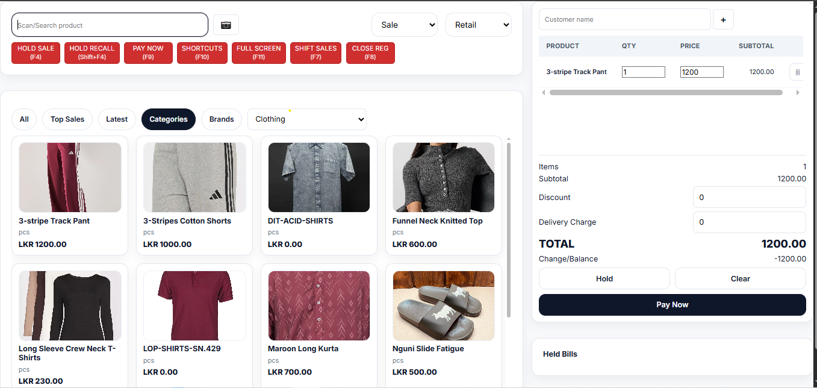Show the Latest products tab
Screen dimensions: 817x388
117,119
